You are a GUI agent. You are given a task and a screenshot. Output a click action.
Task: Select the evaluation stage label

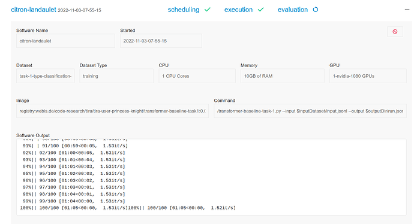293,10
